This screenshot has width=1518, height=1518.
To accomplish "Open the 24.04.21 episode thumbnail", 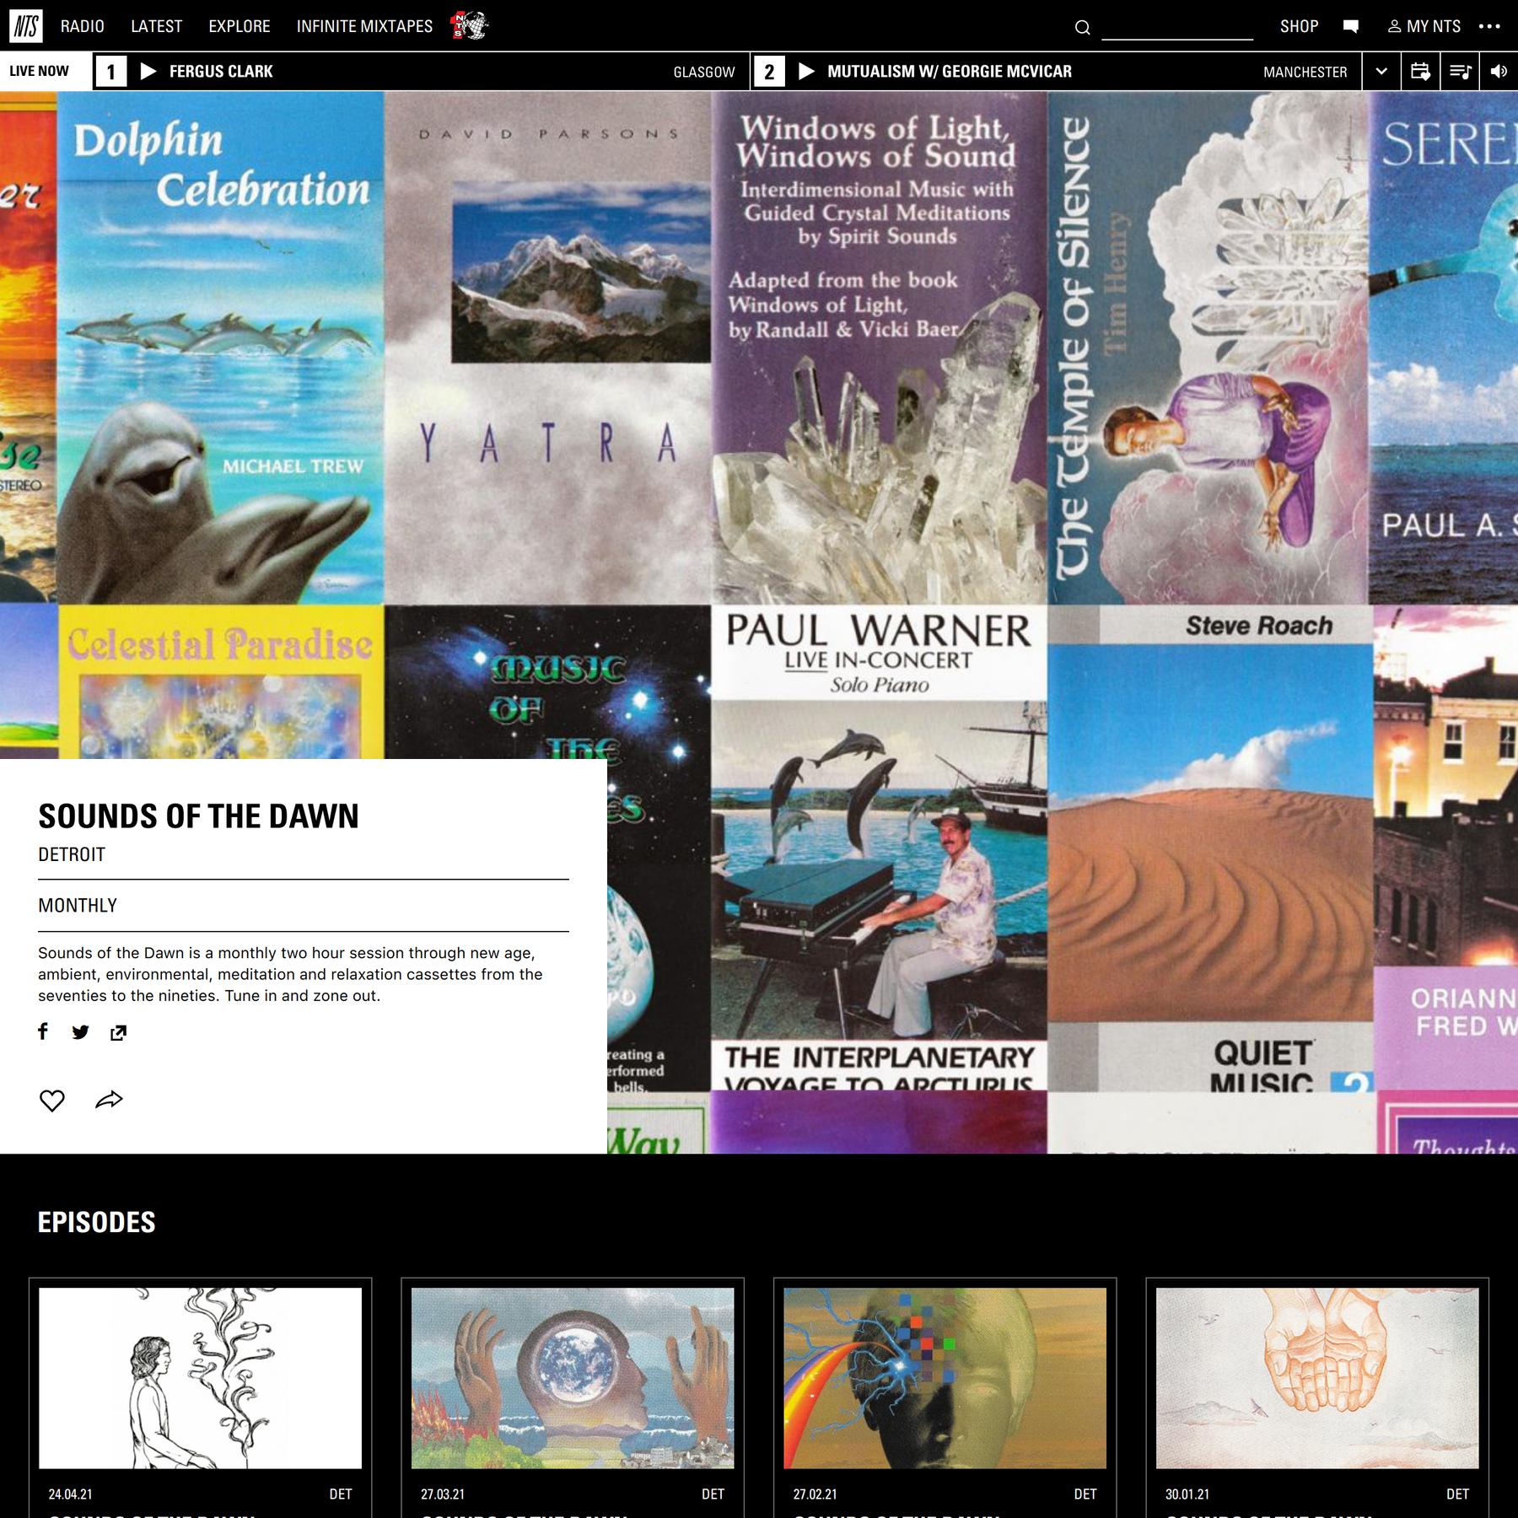I will (x=201, y=1378).
